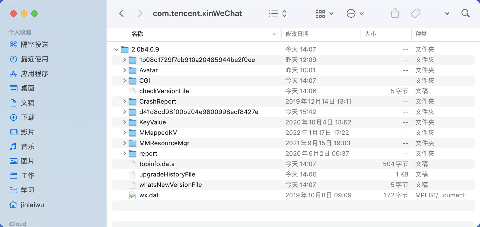Switch view using the list view selector
Screen dimensions: 480x227
tap(278, 13)
